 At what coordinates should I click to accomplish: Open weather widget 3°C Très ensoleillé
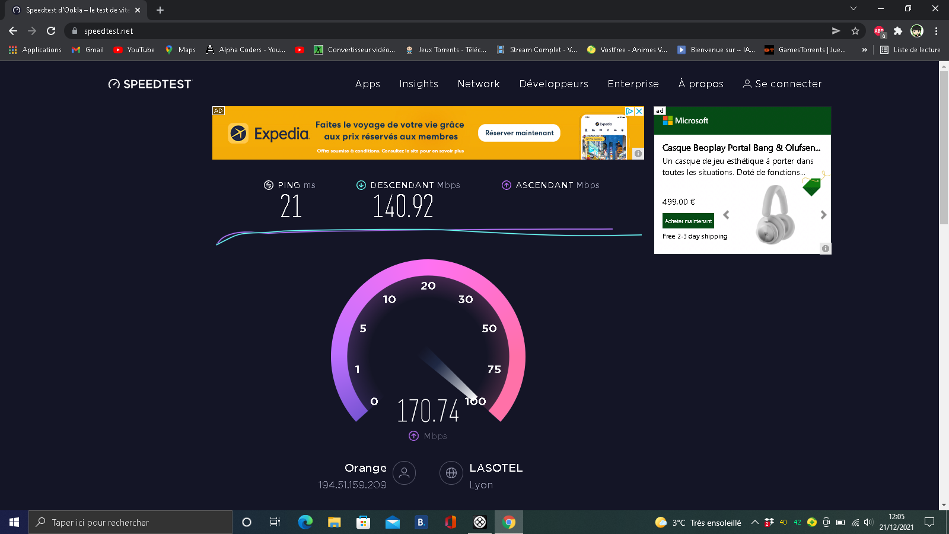click(698, 522)
